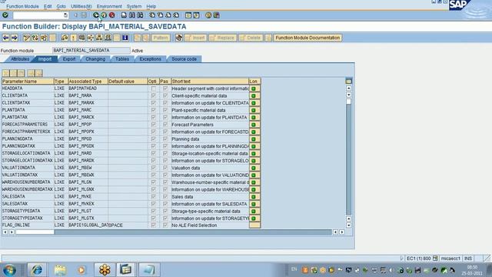This screenshot has width=492, height=277.
Task: Toggle Pass Value checkbox for PLANNINGDATA
Action: click(x=165, y=139)
